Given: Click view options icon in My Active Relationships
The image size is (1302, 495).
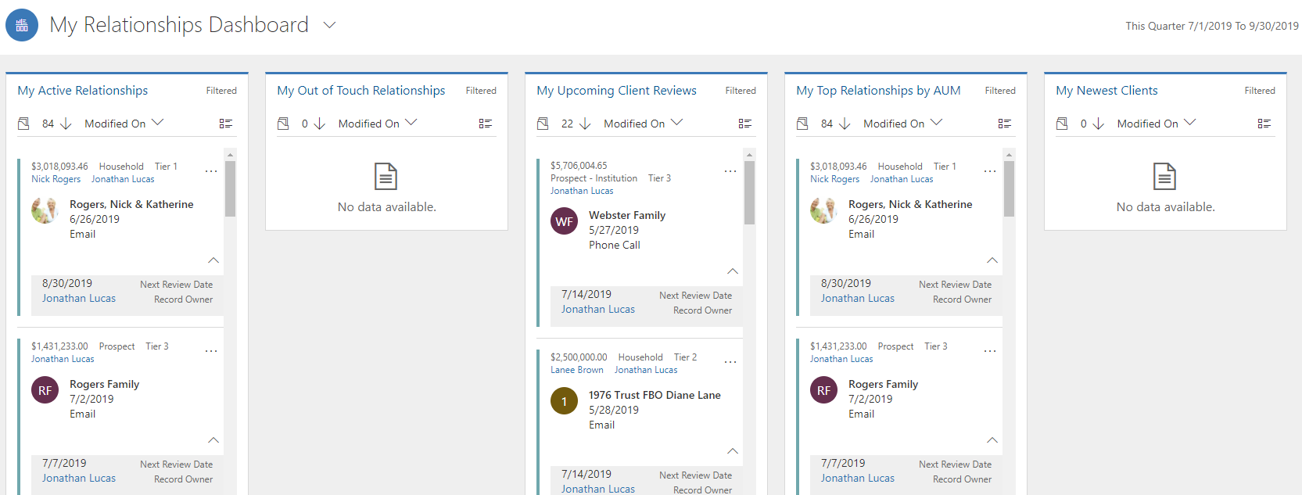Looking at the screenshot, I should 226,124.
